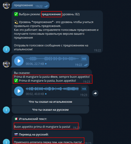131x144 pixels.
Task: Transcribe the 00:02 voice reply to text
Action: click(x=84, y=89)
